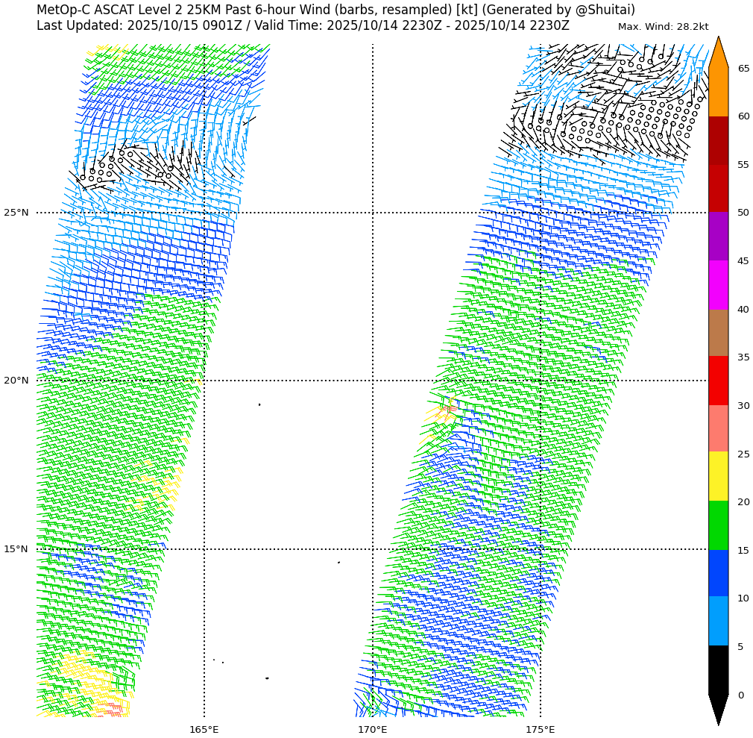The width and height of the screenshot is (753, 738).
Task: Click the orange 60-65 kt colorbar segment
Action: coord(718,92)
